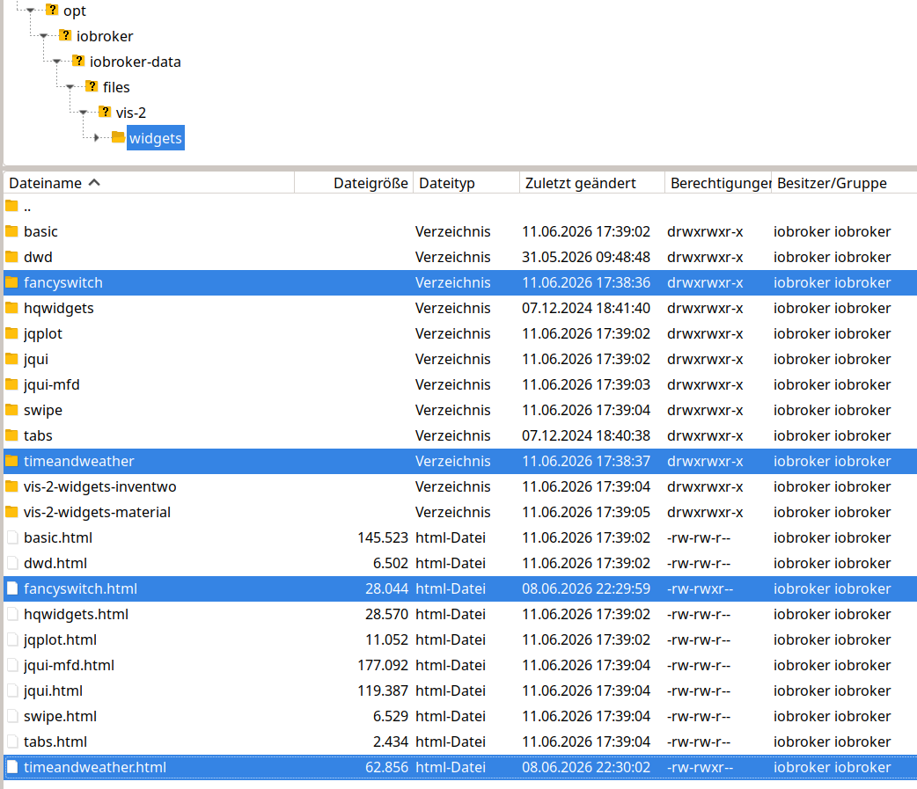Collapse the iobroker-data tree node
Viewport: 917px width, 789px height.
56,62
